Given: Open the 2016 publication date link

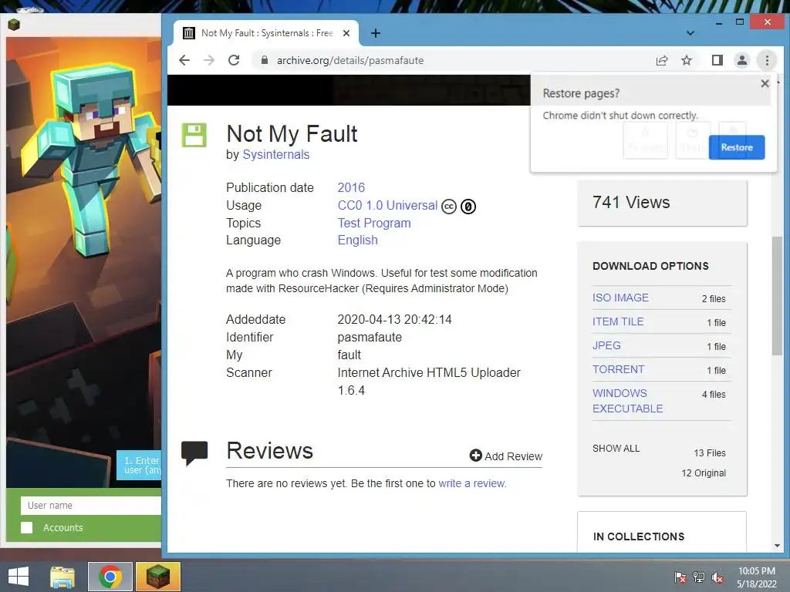Looking at the screenshot, I should [351, 188].
